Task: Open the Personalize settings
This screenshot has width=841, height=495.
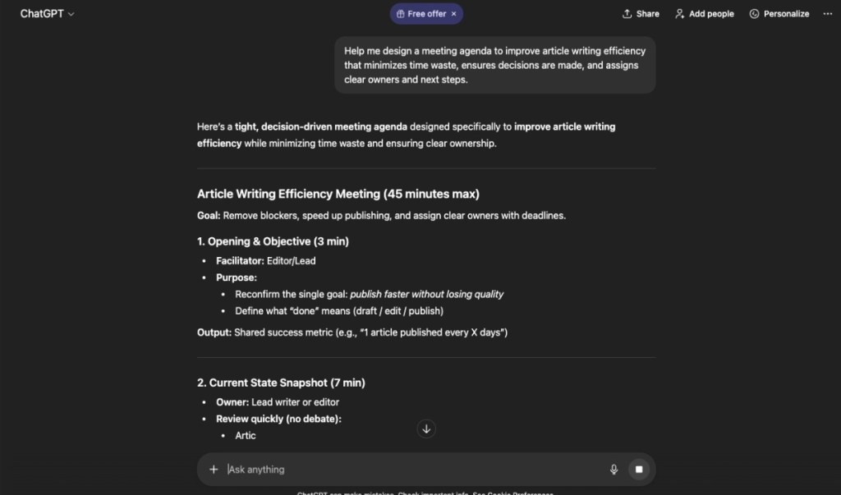Action: (x=779, y=13)
